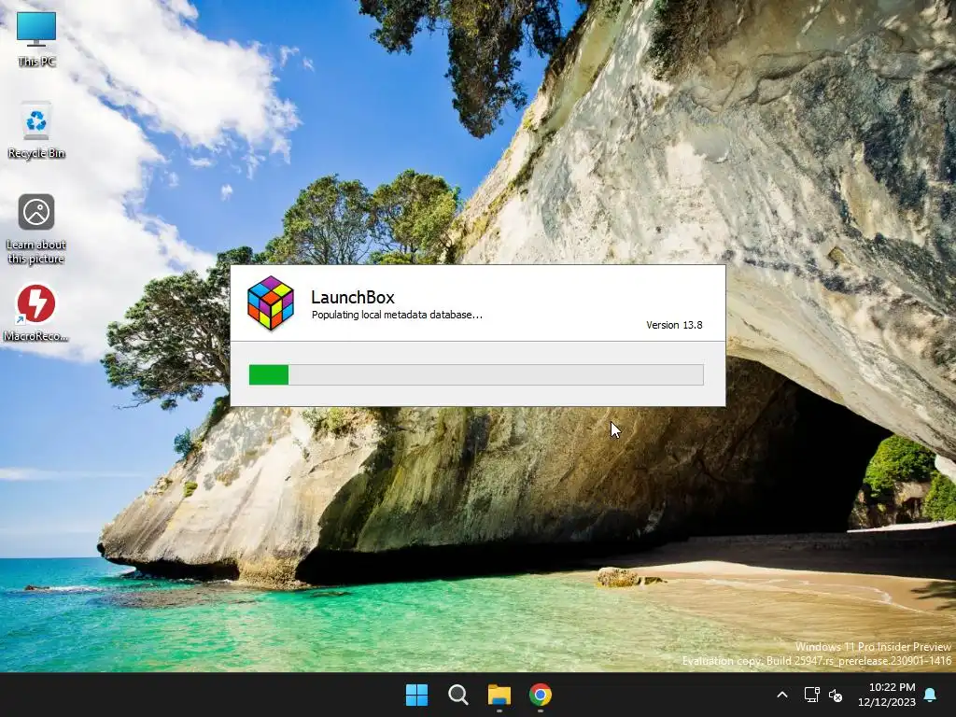Open the clock and date panel

[887, 695]
